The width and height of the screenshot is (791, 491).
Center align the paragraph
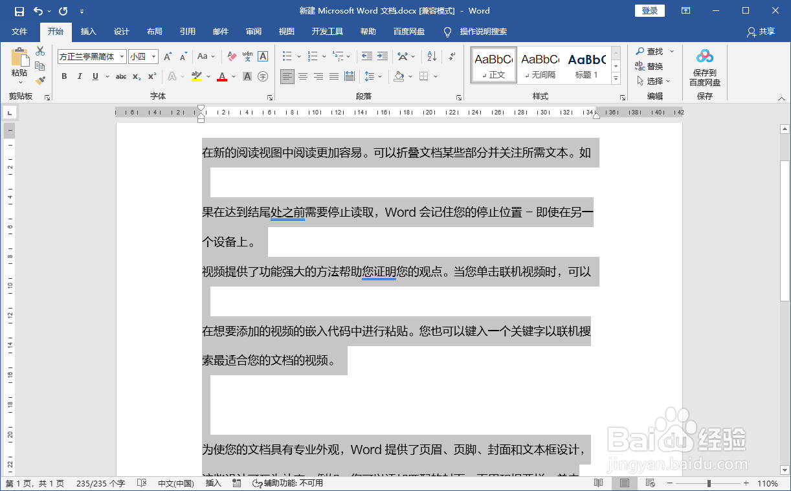click(303, 76)
